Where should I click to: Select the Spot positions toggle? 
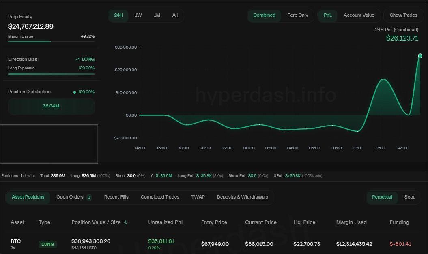tap(409, 197)
